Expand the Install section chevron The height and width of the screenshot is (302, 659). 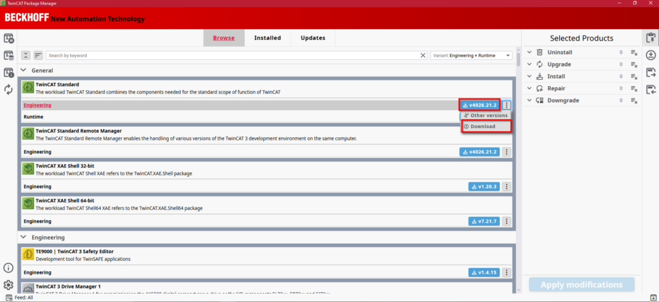tap(529, 77)
